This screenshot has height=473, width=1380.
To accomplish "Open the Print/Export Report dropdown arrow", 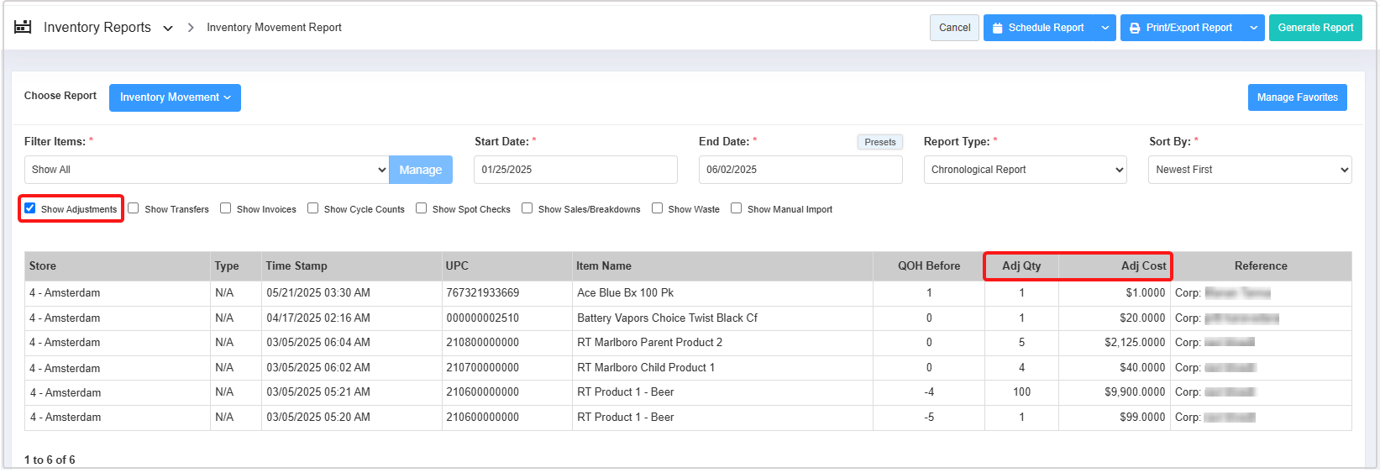I will [x=1253, y=28].
